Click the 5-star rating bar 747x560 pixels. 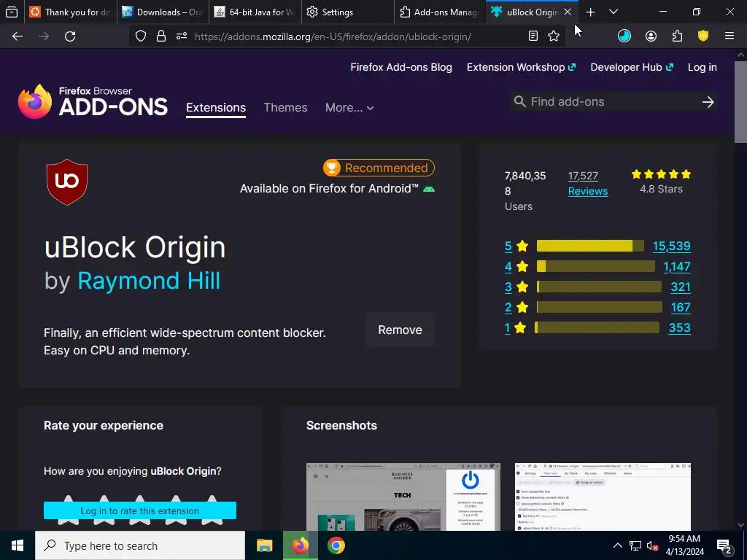pos(590,246)
